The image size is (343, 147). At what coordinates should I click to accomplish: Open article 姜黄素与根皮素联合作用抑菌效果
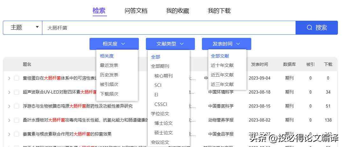[x=67, y=134]
